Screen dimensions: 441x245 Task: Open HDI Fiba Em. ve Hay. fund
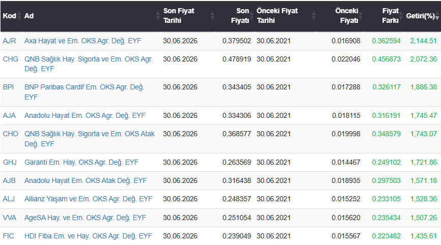tap(89, 236)
